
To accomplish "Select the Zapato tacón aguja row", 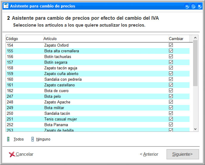I will click(98, 68).
